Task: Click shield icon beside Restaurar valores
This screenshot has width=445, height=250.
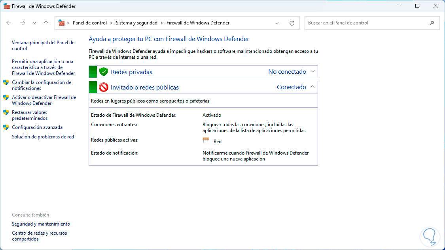Action: coord(6,112)
